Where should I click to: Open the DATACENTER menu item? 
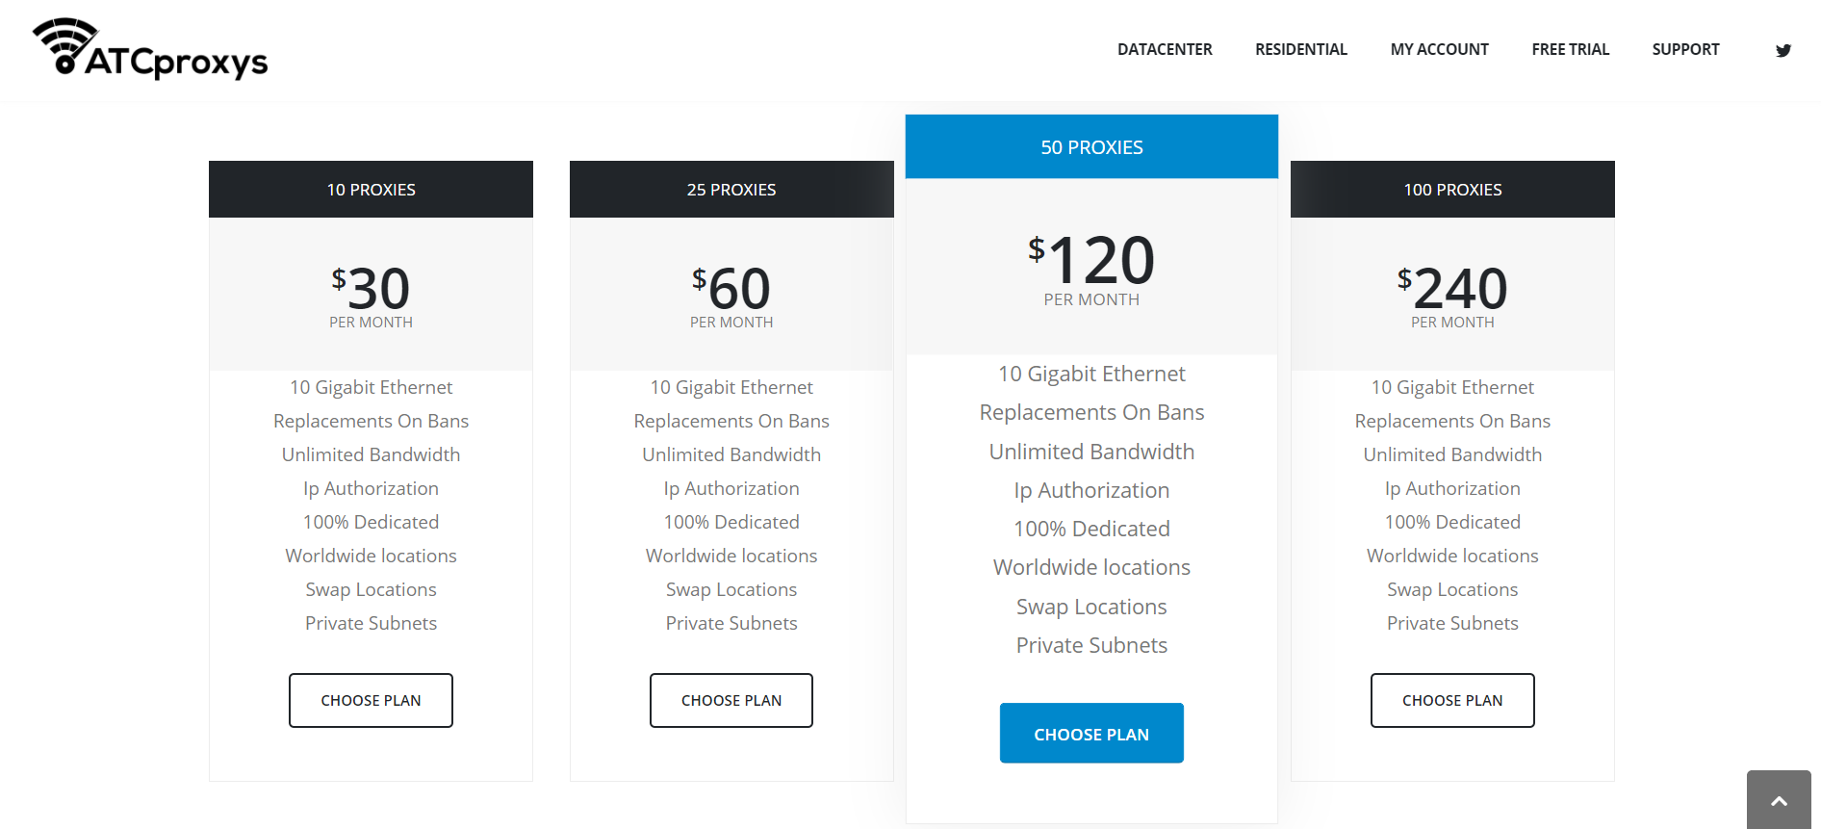click(x=1165, y=49)
